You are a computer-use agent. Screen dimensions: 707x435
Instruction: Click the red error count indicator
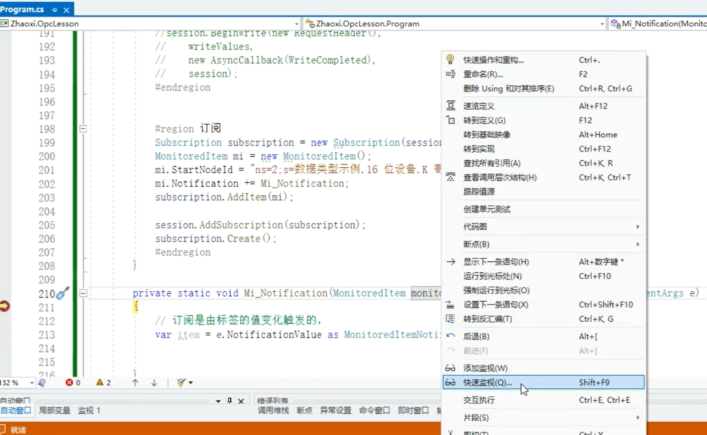73,383
